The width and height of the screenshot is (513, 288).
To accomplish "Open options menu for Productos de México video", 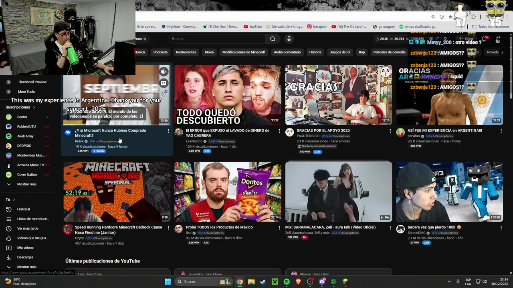I will point(279,228).
